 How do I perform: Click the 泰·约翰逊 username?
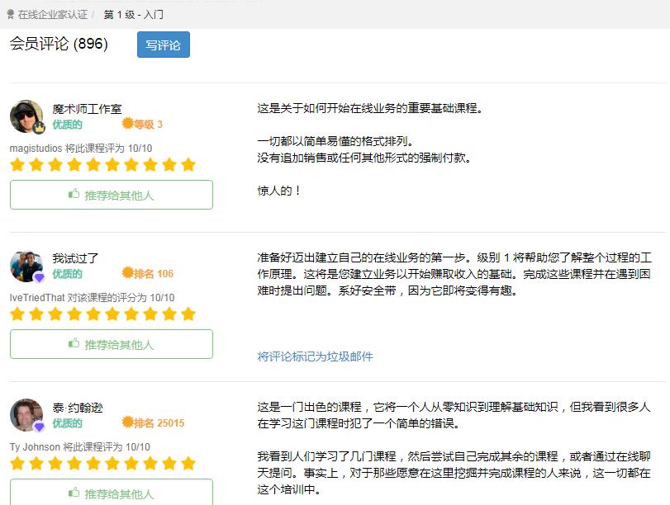point(78,408)
